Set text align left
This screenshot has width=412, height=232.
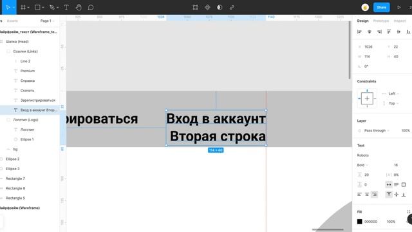359,195
